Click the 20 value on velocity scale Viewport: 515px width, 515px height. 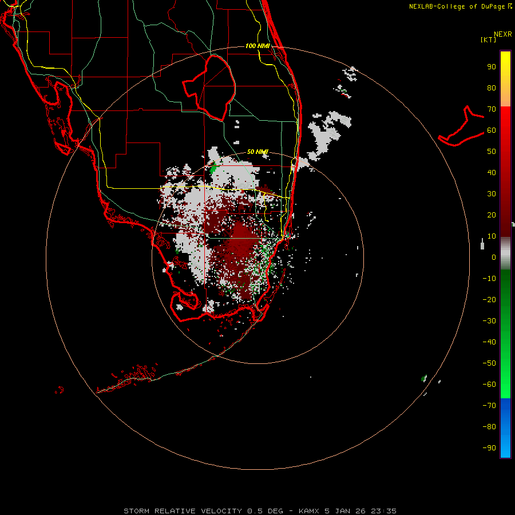(x=492, y=215)
